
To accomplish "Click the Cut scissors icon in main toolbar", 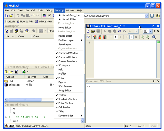I will [18, 16].
